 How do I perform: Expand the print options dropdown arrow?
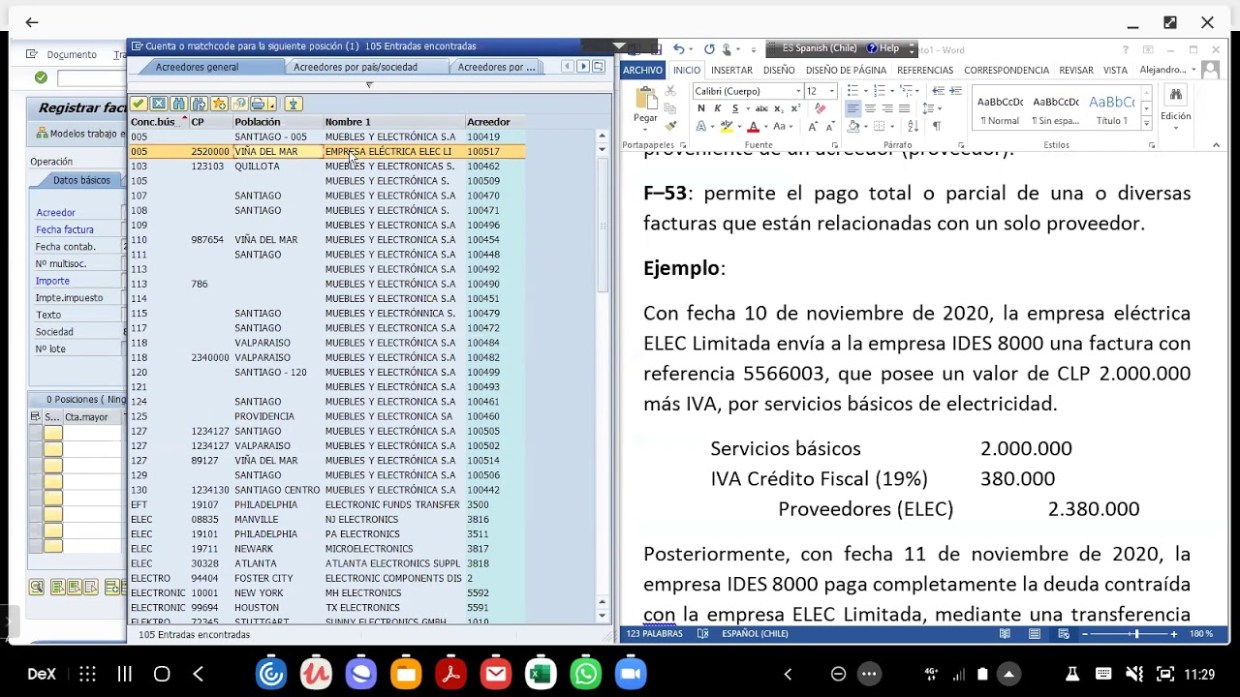click(x=273, y=104)
